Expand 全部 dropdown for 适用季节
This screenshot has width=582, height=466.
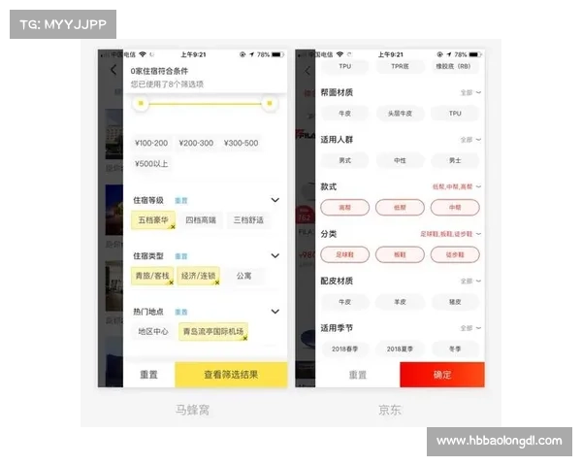470,328
